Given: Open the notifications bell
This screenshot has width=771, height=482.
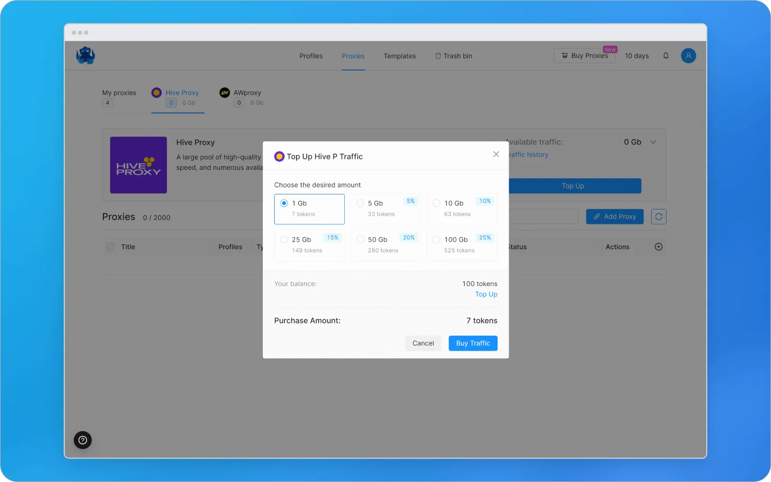Looking at the screenshot, I should (x=666, y=56).
